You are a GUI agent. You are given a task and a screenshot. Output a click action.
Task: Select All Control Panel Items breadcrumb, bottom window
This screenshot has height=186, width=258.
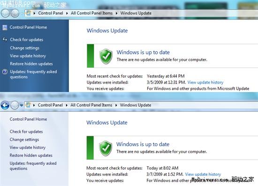click(x=91, y=105)
